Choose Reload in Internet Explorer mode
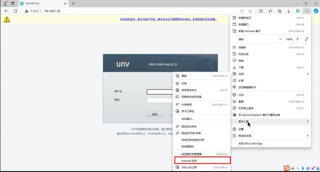The width and height of the screenshot is (320, 172). coord(271,115)
